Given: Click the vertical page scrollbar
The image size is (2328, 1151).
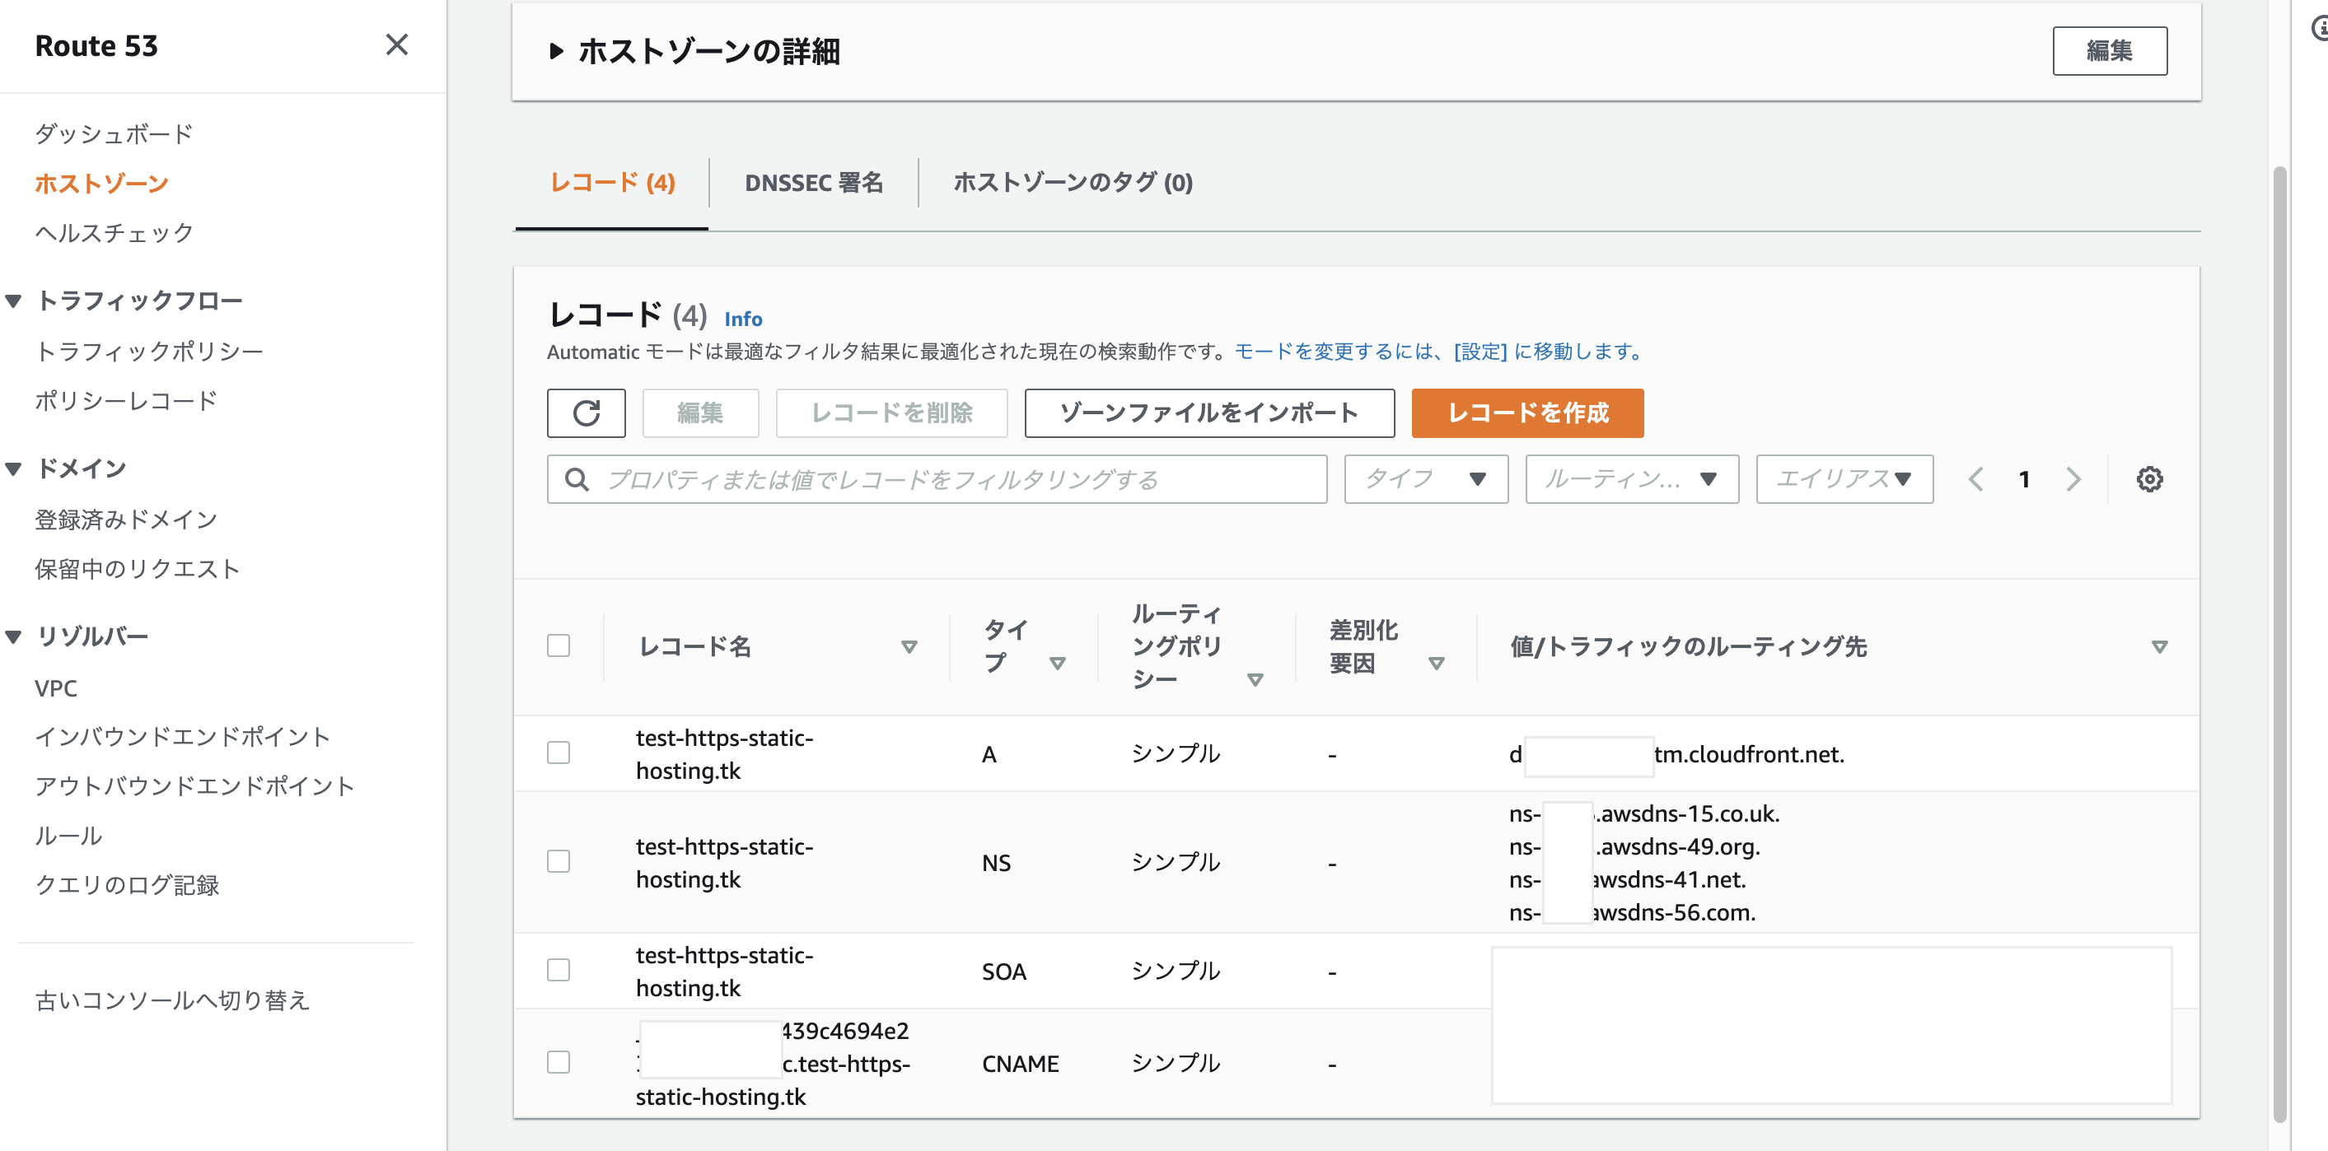Looking at the screenshot, I should click(2279, 632).
